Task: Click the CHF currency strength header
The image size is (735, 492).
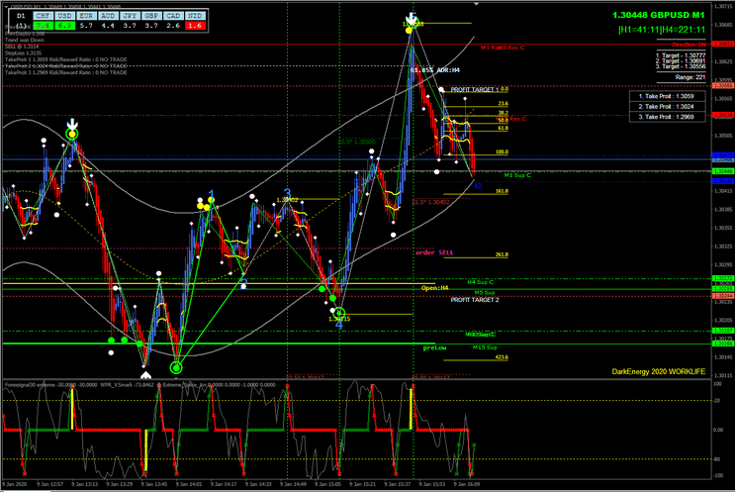Action: [x=43, y=17]
